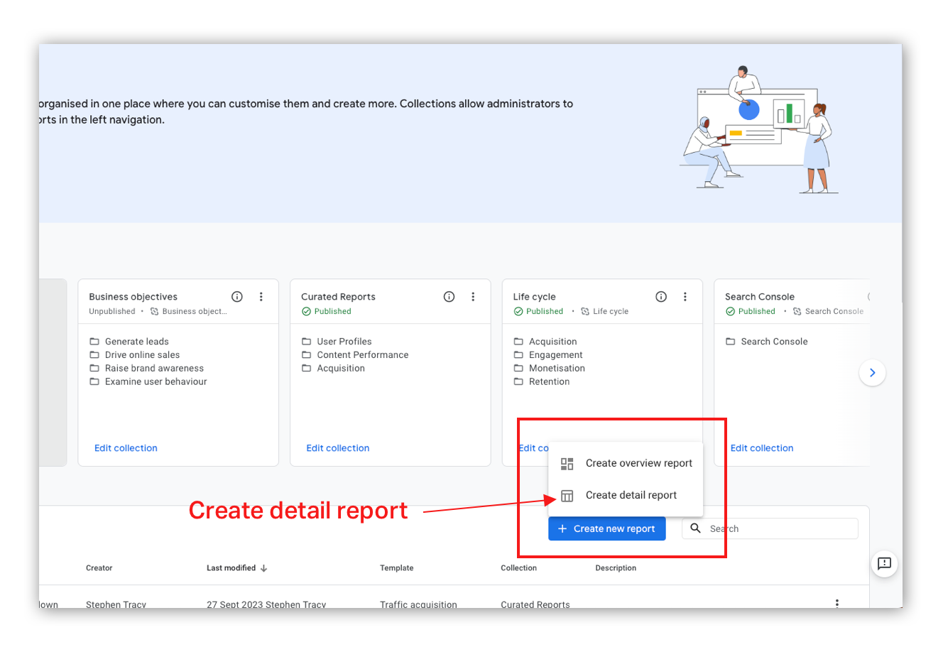
Task: Click the info icon on Life cycle card
Action: coord(661,296)
